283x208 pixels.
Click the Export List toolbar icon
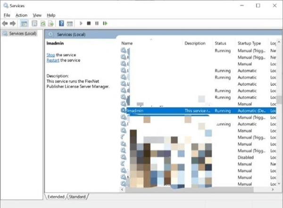click(50, 23)
